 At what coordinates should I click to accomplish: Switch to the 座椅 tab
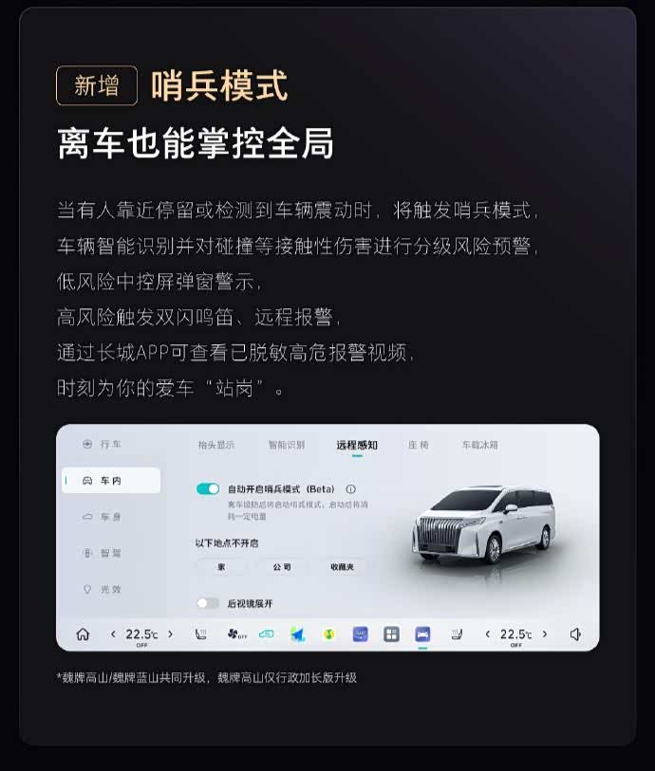419,445
